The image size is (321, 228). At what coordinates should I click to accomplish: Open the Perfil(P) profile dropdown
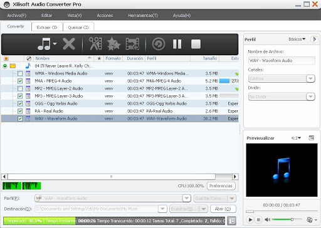(x=186, y=198)
